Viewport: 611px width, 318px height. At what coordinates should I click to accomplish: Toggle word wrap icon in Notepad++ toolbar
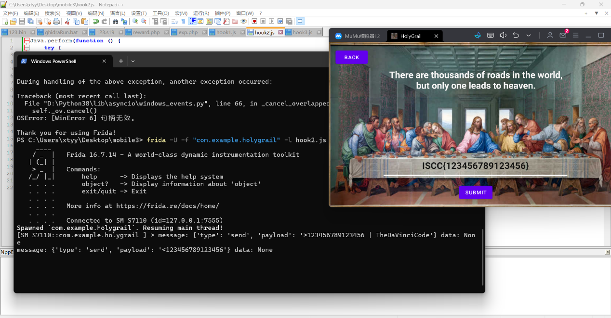(174, 21)
